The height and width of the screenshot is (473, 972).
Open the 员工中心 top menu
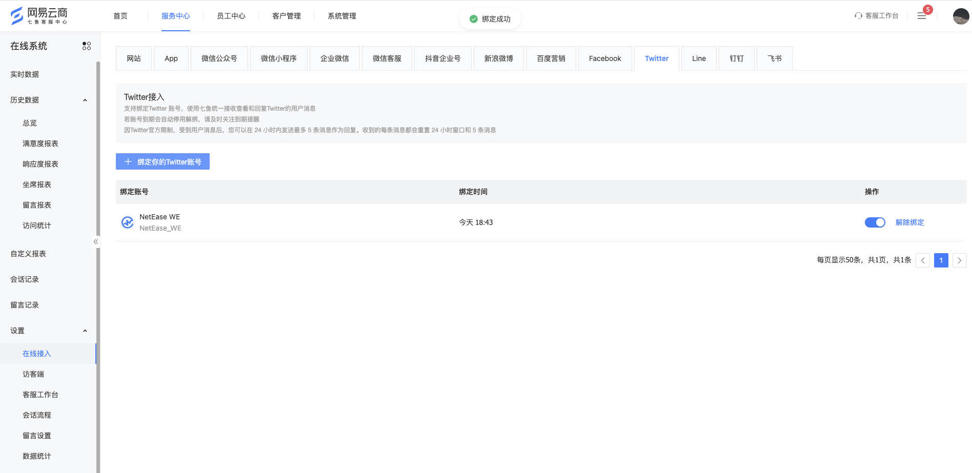click(231, 16)
